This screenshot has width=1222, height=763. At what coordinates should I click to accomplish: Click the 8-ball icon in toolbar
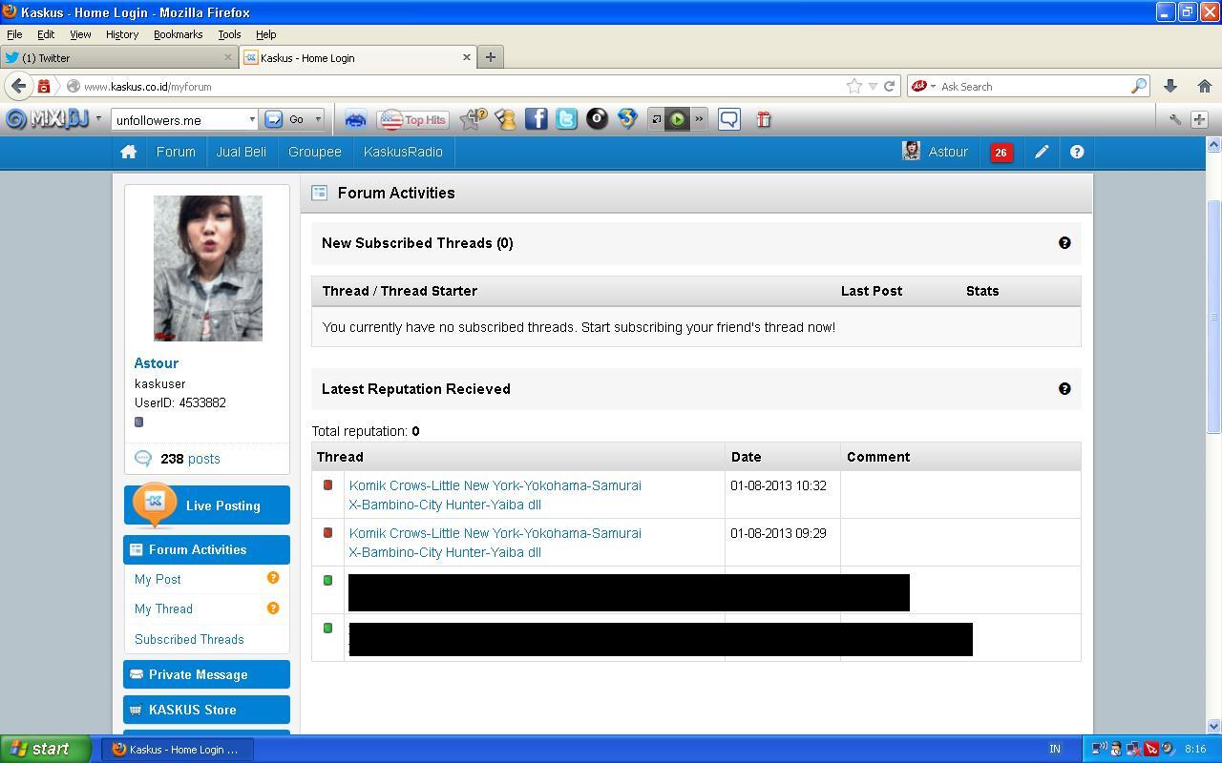pyautogui.click(x=598, y=119)
